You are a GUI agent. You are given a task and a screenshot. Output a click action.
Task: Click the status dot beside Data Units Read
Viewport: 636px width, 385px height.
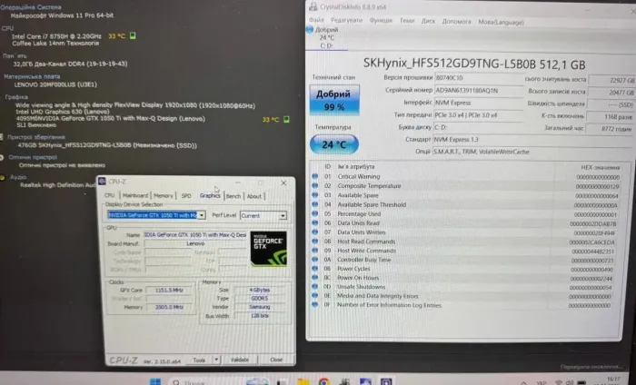pyautogui.click(x=314, y=222)
